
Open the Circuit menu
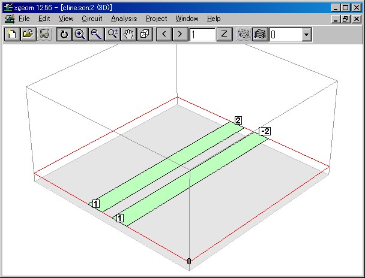(x=92, y=19)
